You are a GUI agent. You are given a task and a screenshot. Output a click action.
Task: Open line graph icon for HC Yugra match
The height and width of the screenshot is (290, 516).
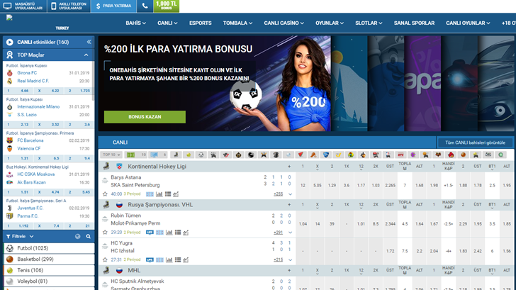click(x=186, y=260)
